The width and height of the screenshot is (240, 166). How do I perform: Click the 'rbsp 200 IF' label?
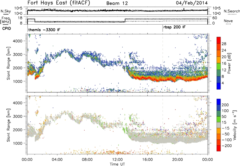coord(174,27)
